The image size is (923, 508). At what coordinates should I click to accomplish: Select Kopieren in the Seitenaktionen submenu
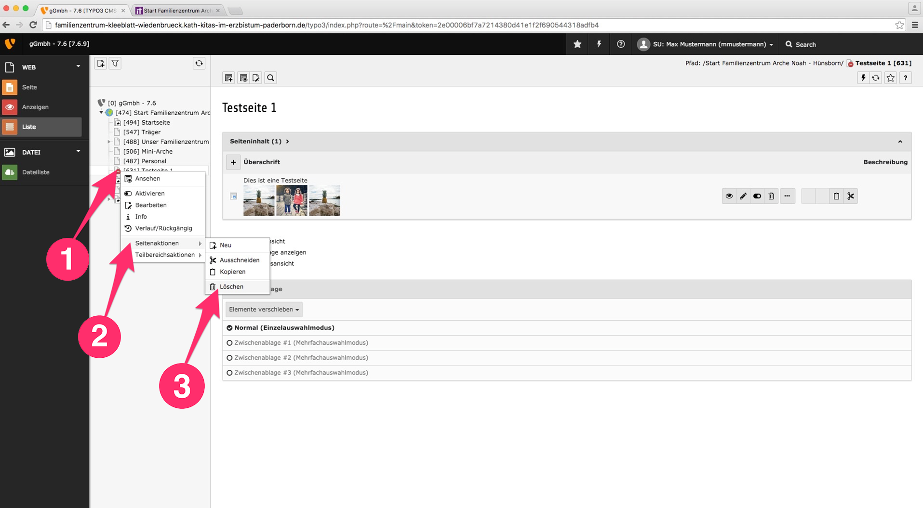tap(232, 272)
